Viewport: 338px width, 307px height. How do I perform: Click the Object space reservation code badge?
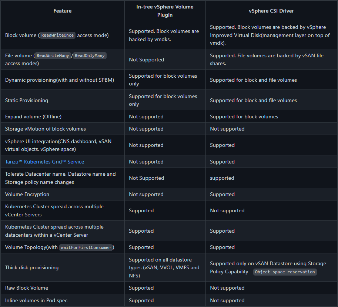pyautogui.click(x=285, y=272)
